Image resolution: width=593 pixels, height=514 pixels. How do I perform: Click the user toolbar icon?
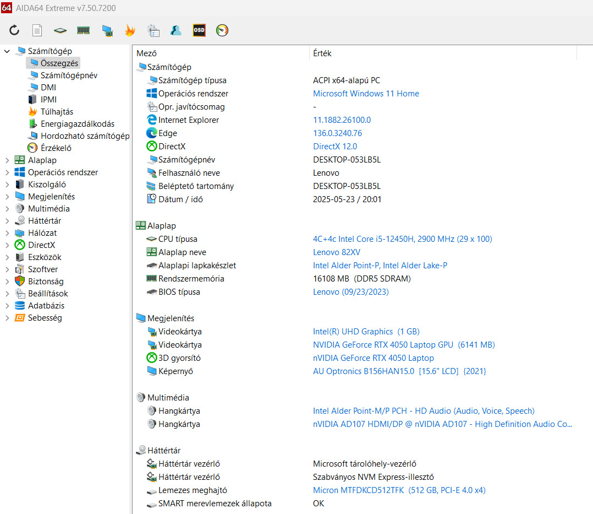click(176, 30)
